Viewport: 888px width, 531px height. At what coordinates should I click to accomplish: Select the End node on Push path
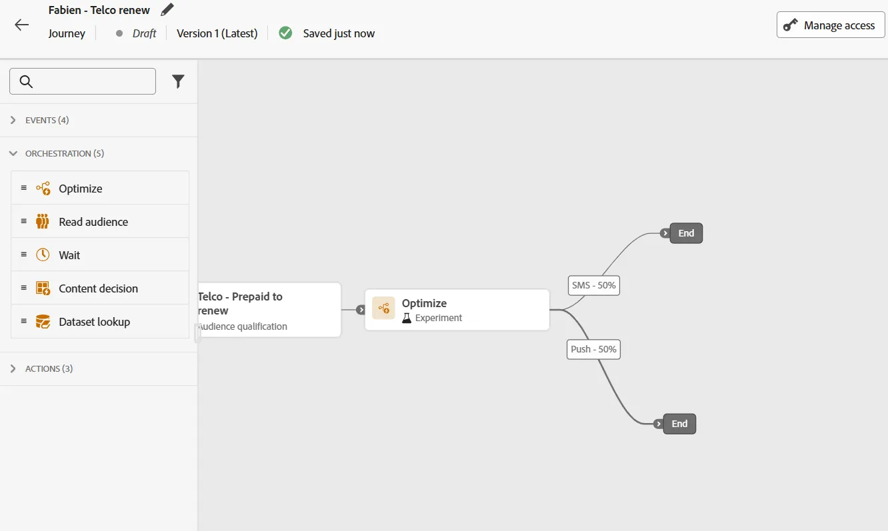pyautogui.click(x=679, y=424)
